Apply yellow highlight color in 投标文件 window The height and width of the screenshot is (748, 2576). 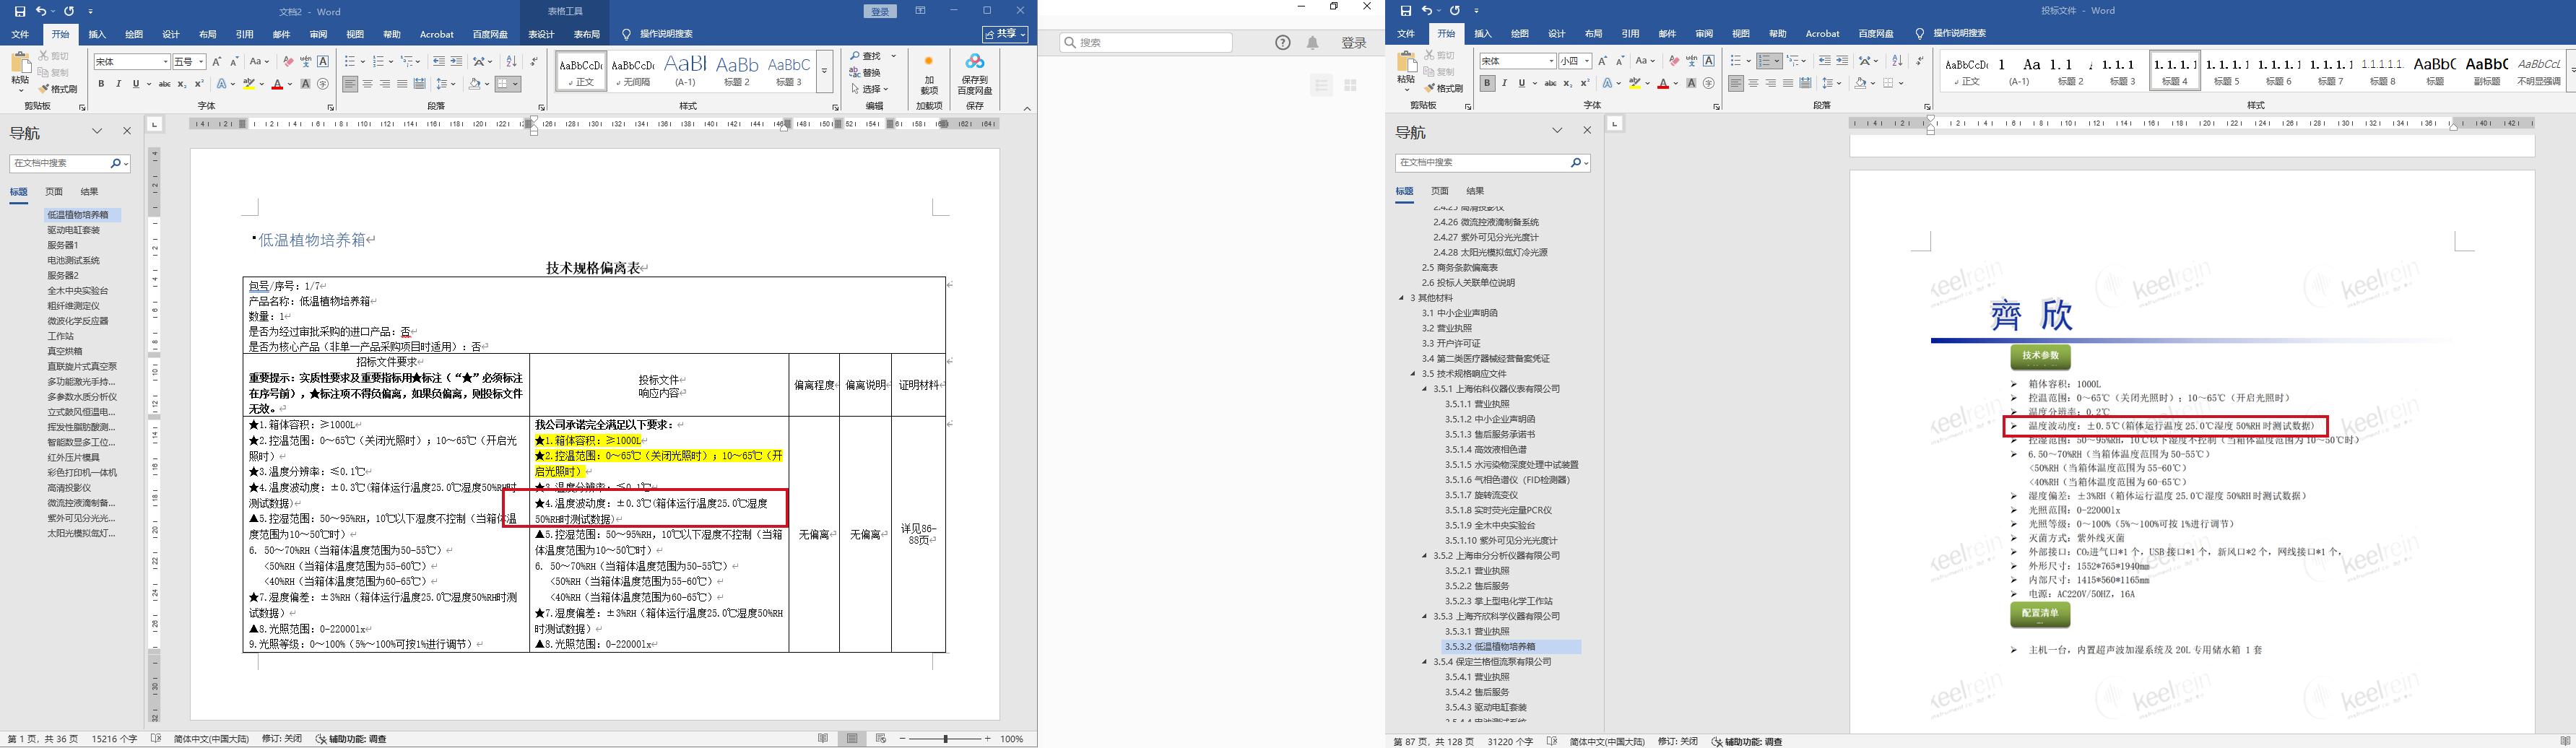[1635, 84]
